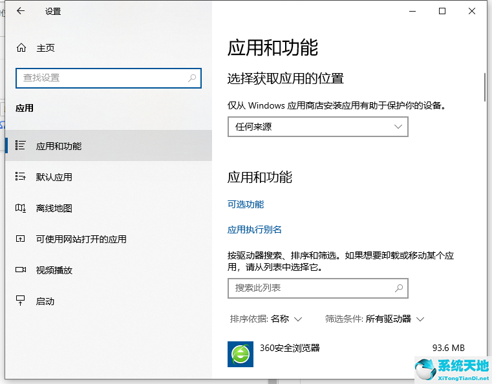
Task: Go to 离线地图 in the sidebar
Action: [x=109, y=208]
